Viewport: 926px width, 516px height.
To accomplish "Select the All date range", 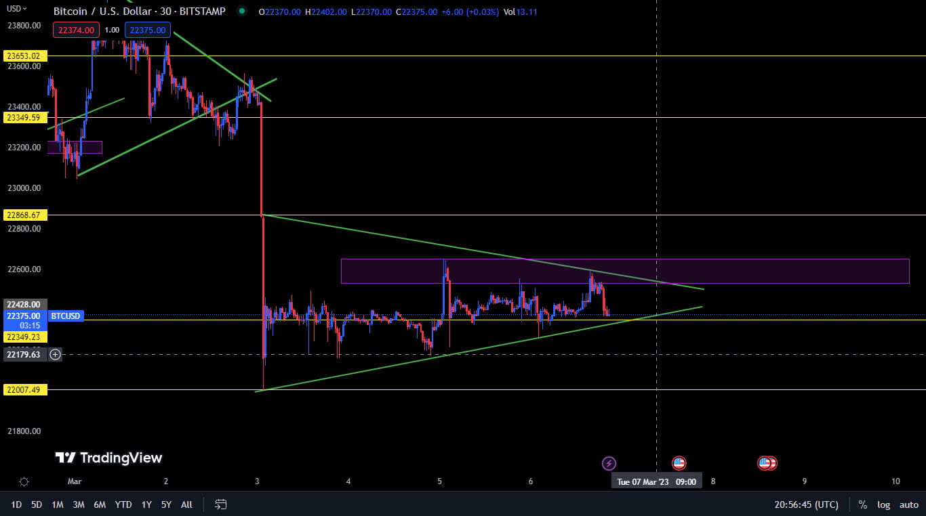I will [186, 504].
